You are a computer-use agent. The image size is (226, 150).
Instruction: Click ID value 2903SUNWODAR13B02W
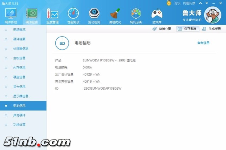(x=102, y=89)
